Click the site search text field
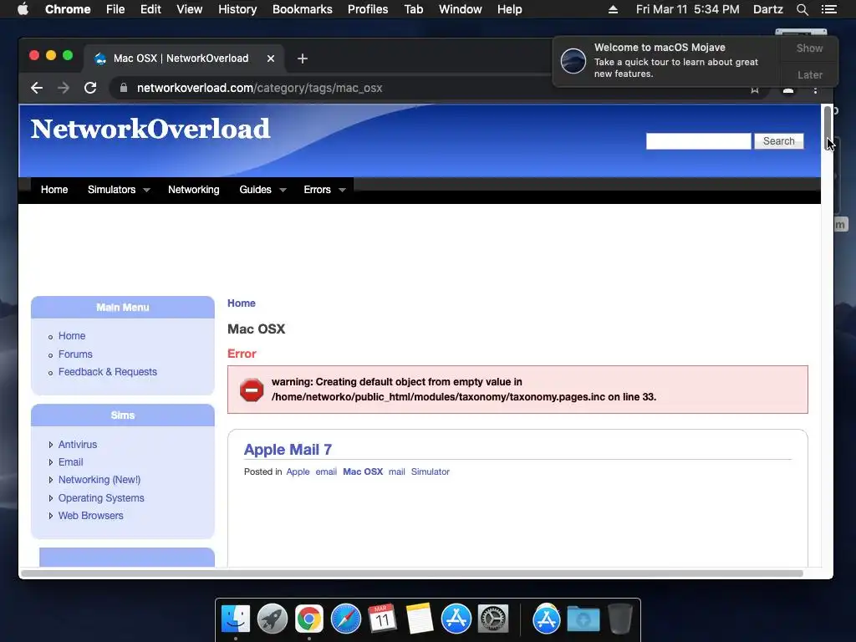The image size is (856, 642). tap(698, 140)
